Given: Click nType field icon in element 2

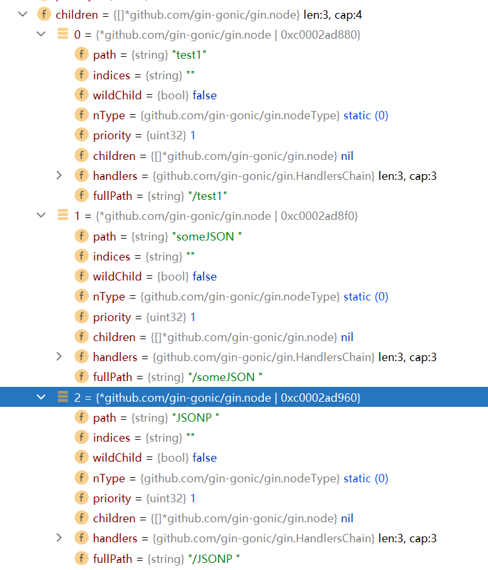Looking at the screenshot, I should click(81, 478).
